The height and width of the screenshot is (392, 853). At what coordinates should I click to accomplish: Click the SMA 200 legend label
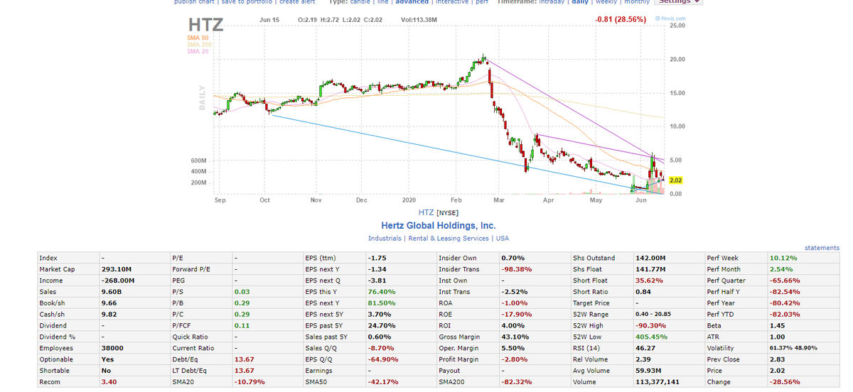click(199, 45)
